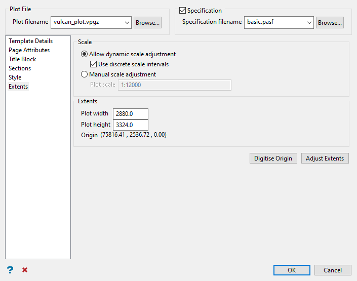357x281 pixels.
Task: Click the Plot width input field
Action: click(x=131, y=114)
